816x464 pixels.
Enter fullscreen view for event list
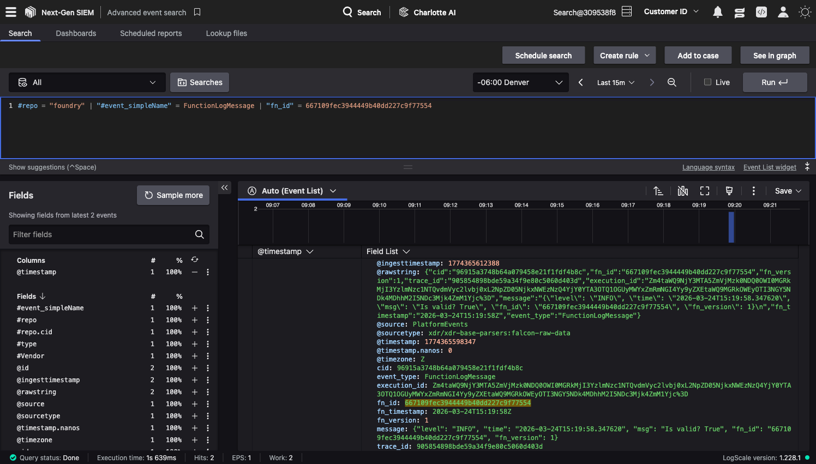click(705, 191)
